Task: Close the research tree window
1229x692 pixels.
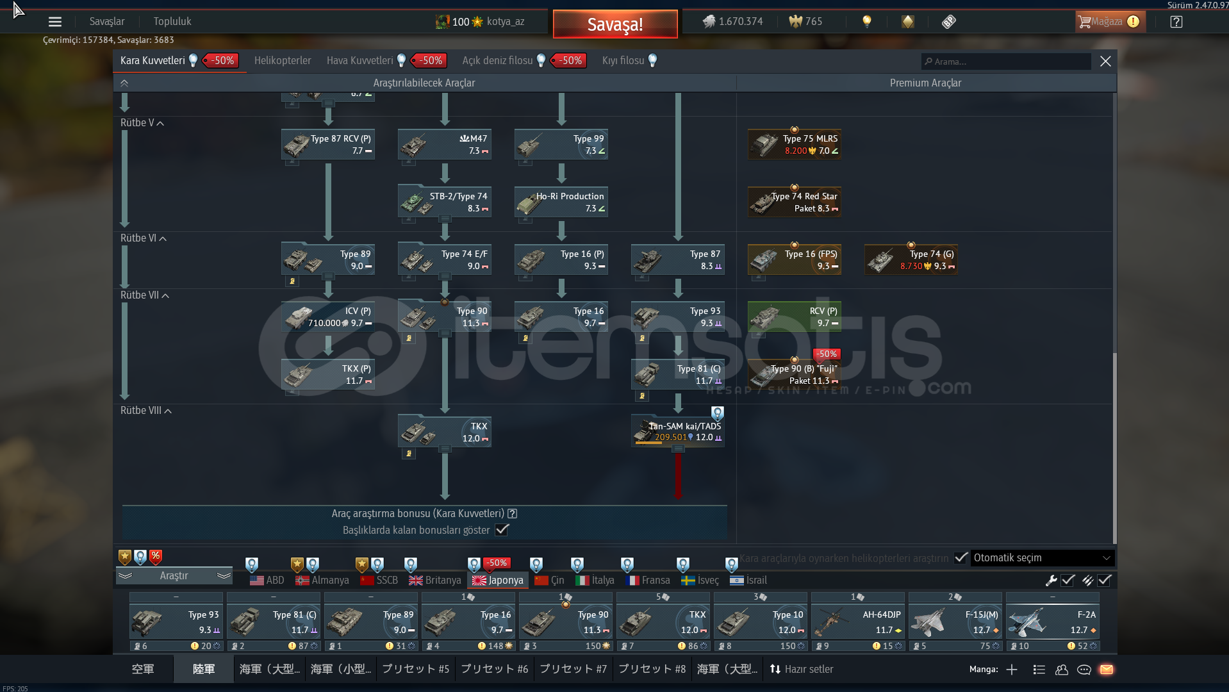Action: click(x=1105, y=62)
